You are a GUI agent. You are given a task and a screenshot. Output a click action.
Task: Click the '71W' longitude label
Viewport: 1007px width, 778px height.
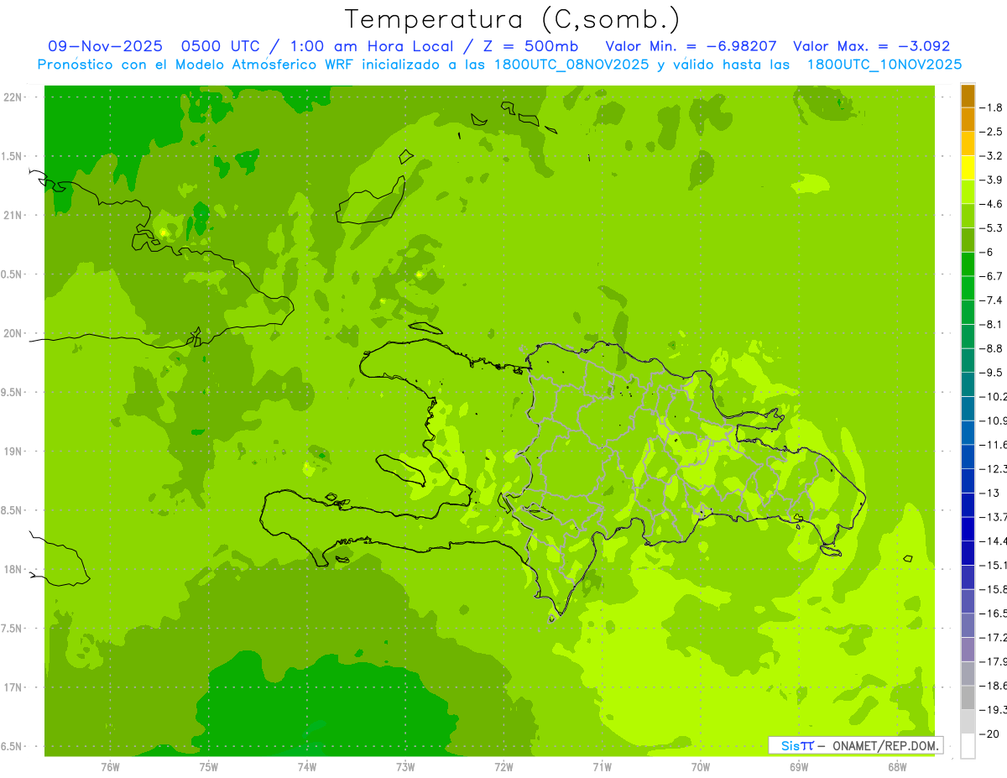pyautogui.click(x=602, y=767)
